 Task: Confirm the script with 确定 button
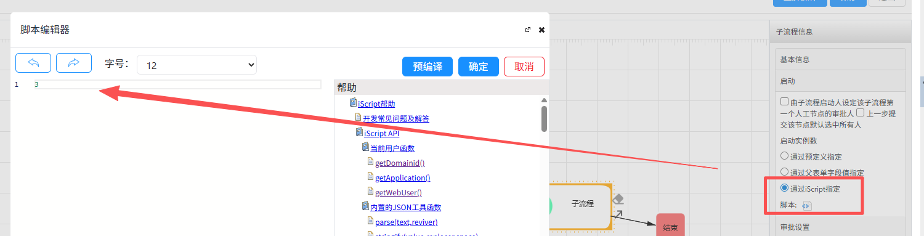[479, 67]
